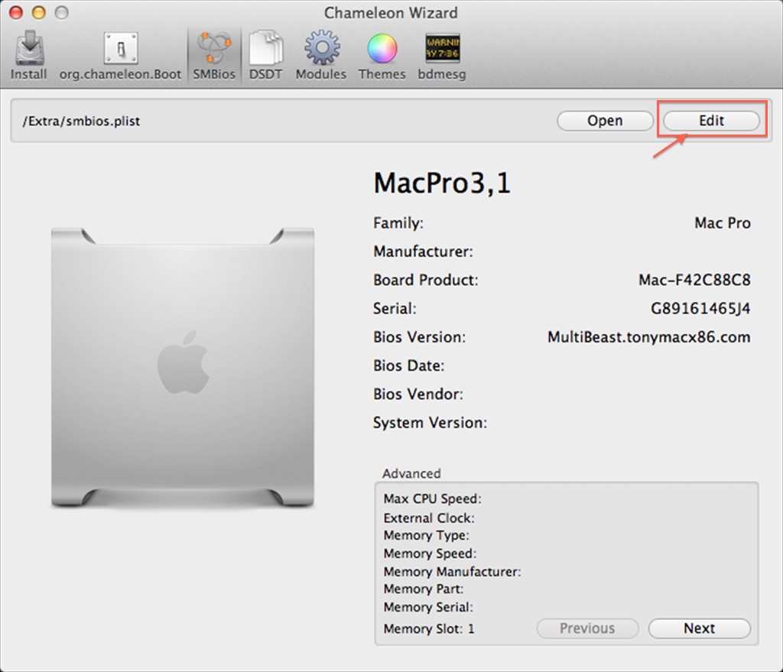This screenshot has width=783, height=672.
Task: Go to Next memory slot
Action: [699, 628]
